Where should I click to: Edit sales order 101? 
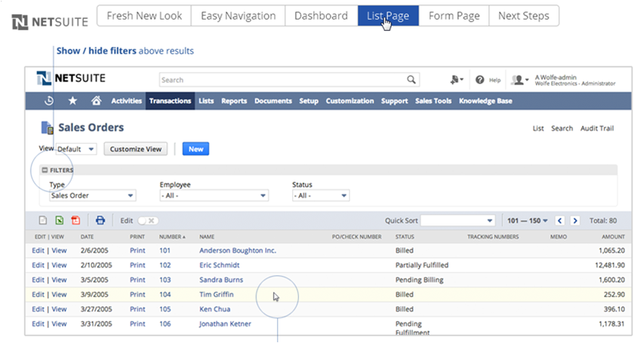38,250
